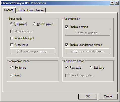Screen dimensions: 120x102
Task: Switch to Double pinyin schemes tab
Action: pyautogui.click(x=31, y=10)
